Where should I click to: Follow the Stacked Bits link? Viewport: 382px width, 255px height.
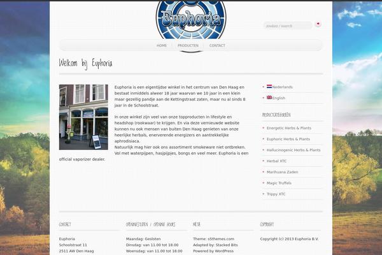pyautogui.click(x=227, y=245)
